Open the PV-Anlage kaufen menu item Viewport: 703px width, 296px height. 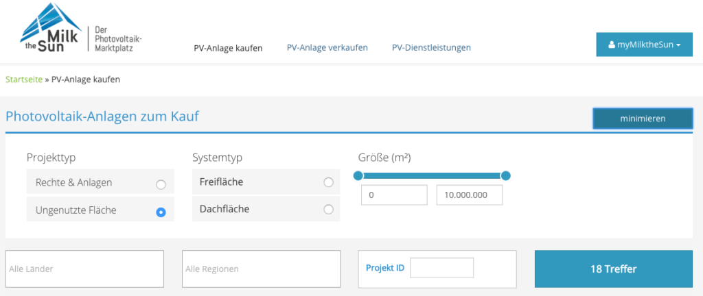(228, 48)
